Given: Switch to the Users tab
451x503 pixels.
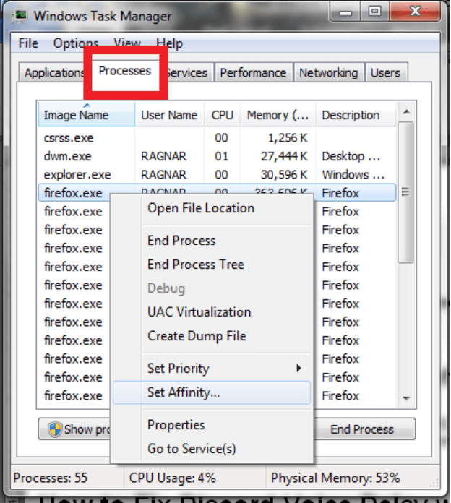Looking at the screenshot, I should coord(385,73).
